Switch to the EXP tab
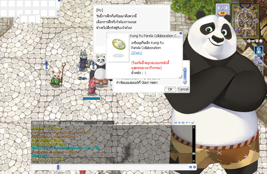Image resolution: width=267 pixels, height=174 pixels. coord(100,123)
